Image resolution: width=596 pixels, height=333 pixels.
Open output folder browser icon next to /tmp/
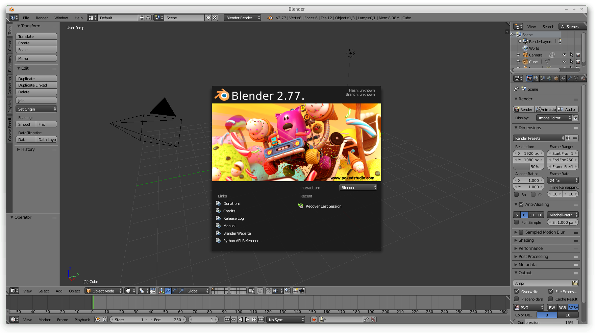pos(575,283)
